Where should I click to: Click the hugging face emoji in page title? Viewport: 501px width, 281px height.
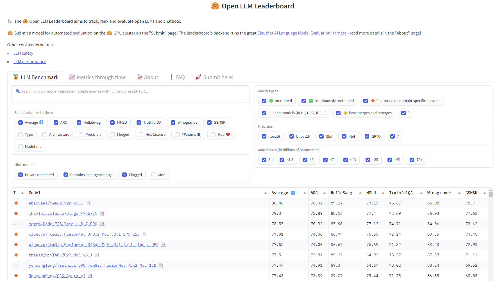click(215, 6)
